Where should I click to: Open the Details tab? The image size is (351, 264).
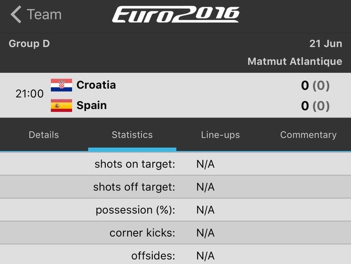(44, 135)
